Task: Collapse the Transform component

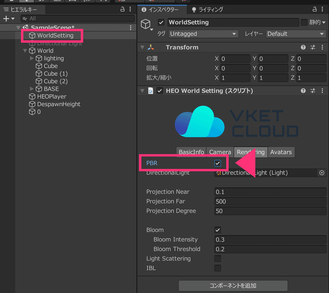Action: pyautogui.click(x=142, y=47)
